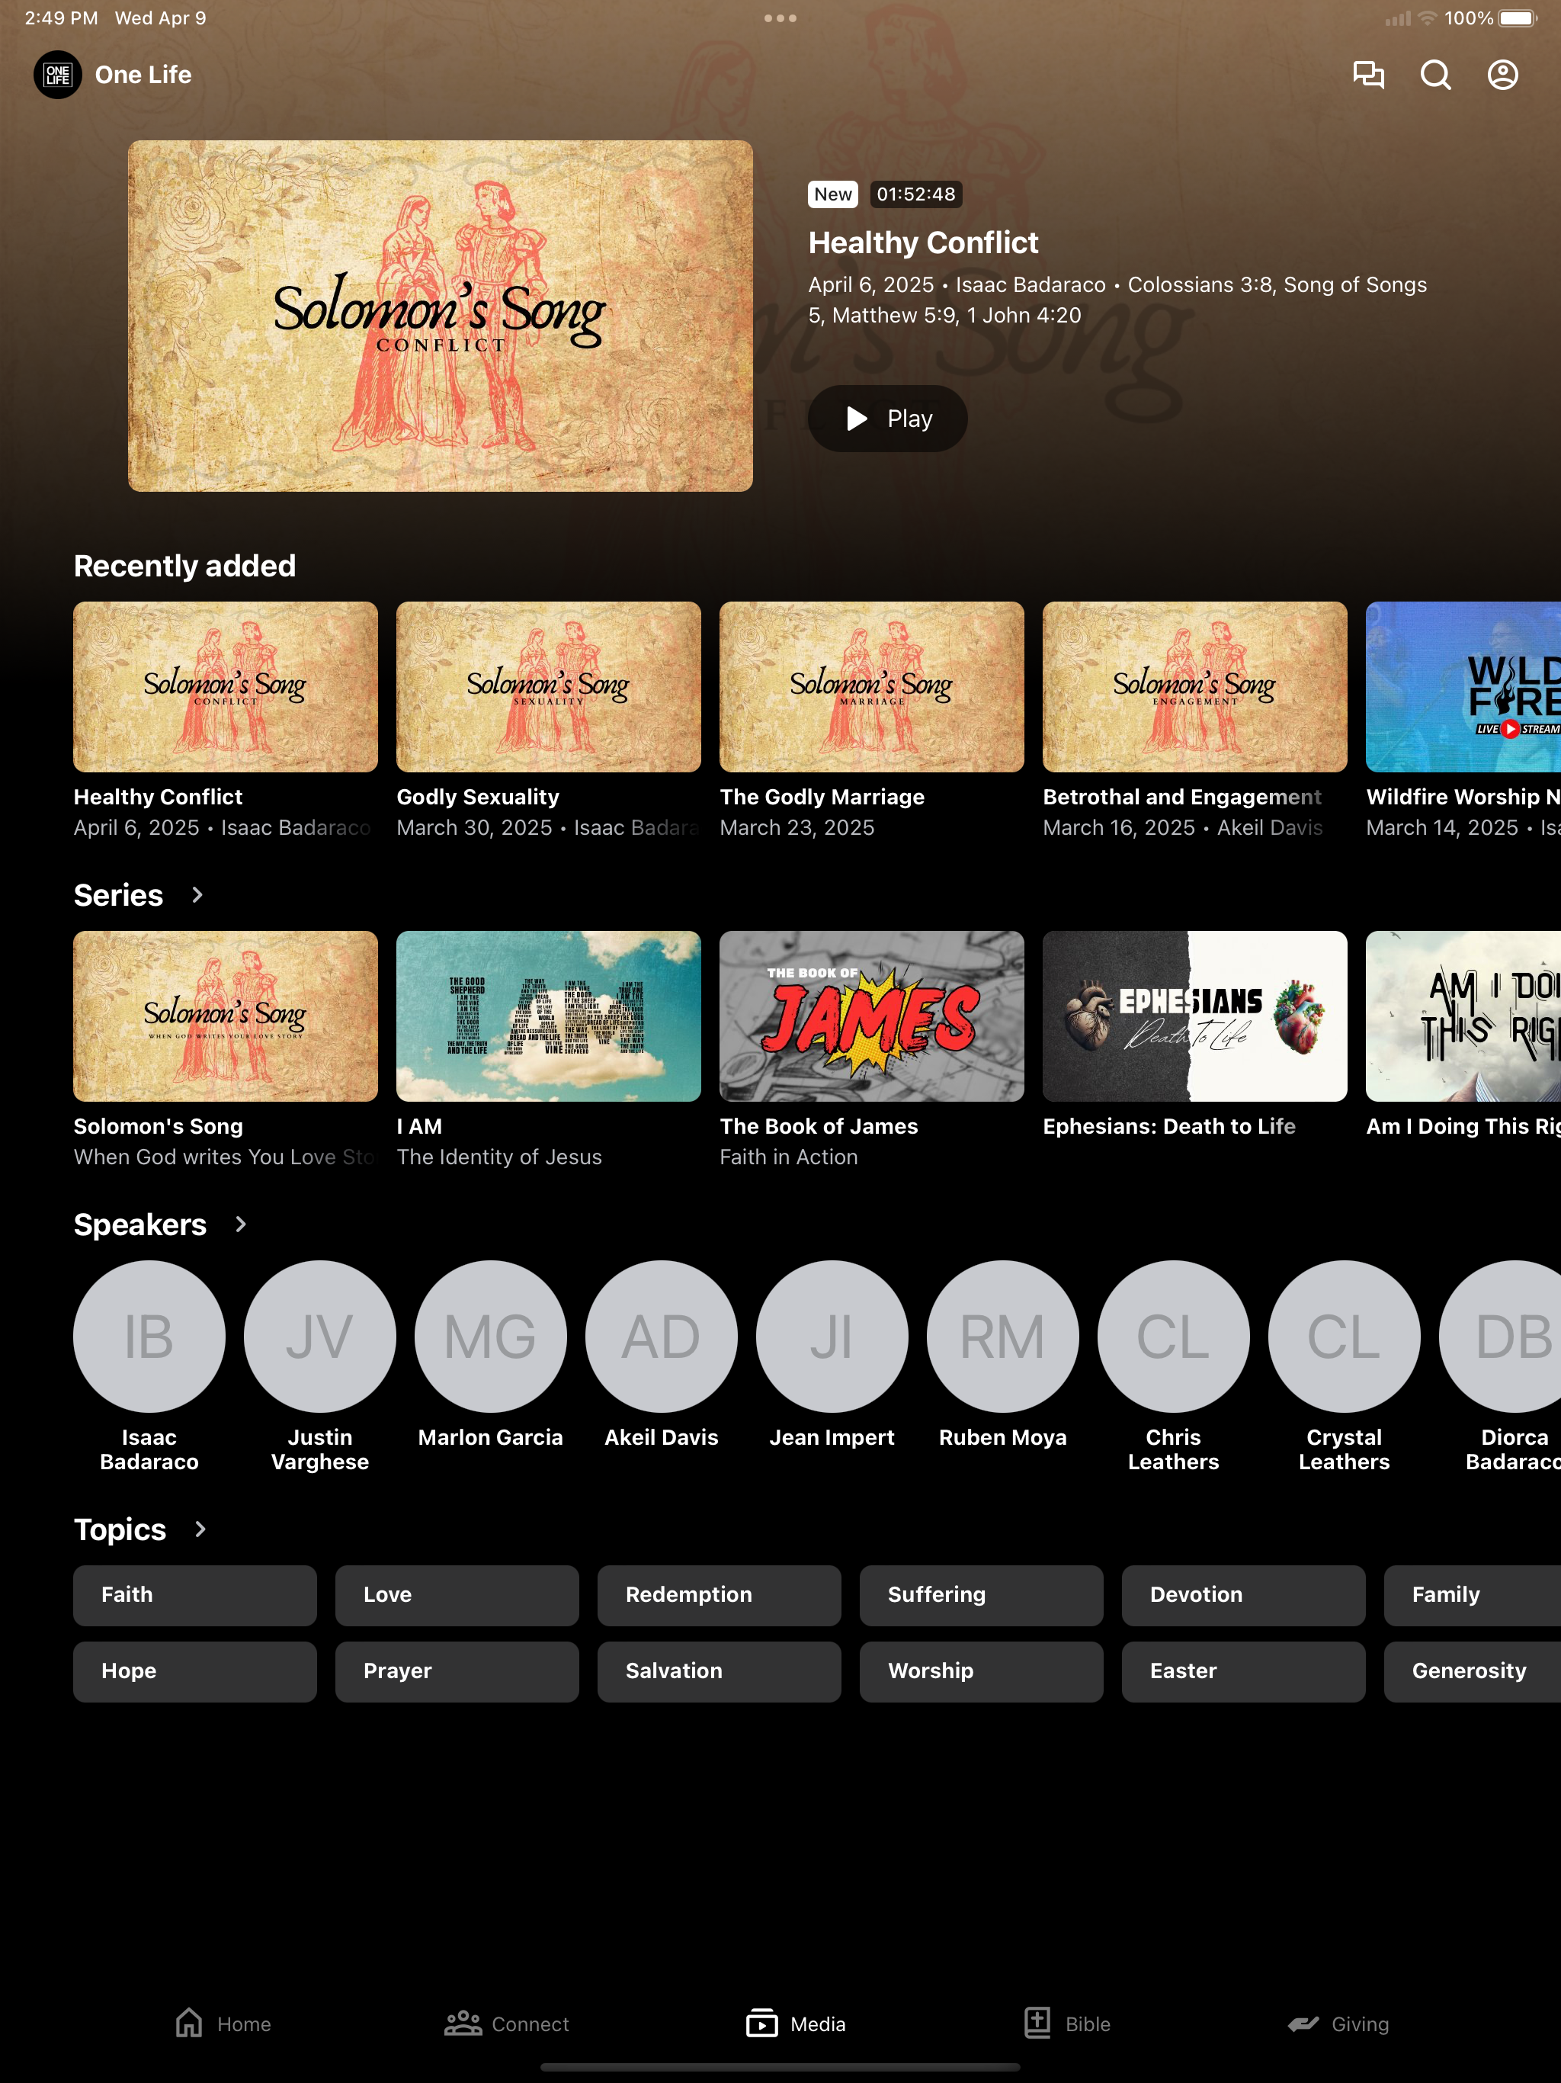Screen dimensions: 1561x2083
Task: Open The Book of James series
Action: click(x=872, y=1016)
